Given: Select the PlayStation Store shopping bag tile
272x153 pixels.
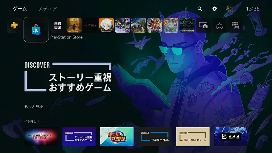Looking at the screenshot, I should click(36, 30).
